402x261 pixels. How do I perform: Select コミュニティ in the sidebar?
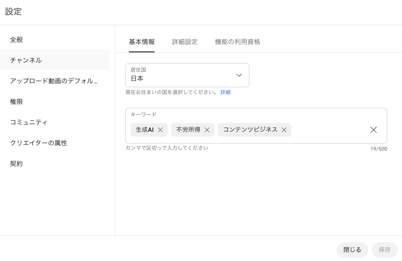(29, 122)
